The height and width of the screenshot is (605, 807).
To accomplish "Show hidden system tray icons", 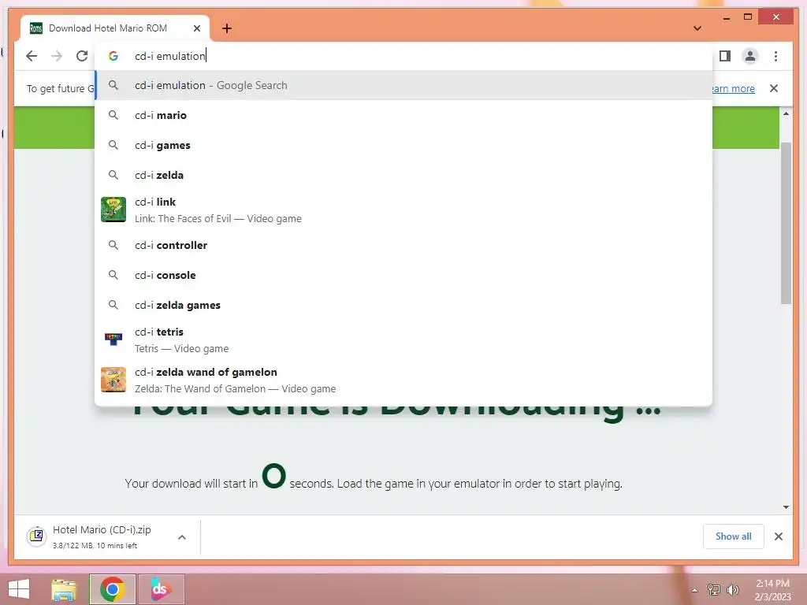I will 694,590.
